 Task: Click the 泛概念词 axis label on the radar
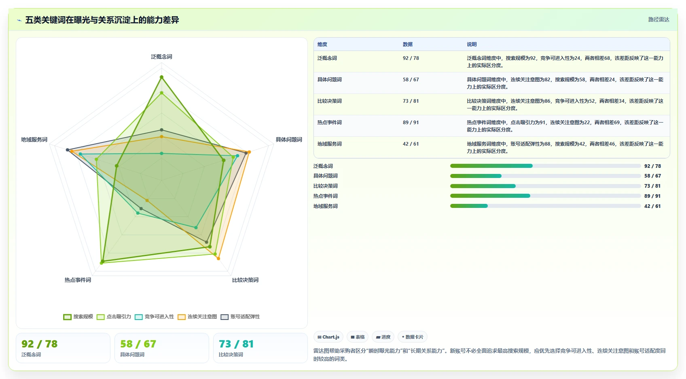(x=162, y=57)
